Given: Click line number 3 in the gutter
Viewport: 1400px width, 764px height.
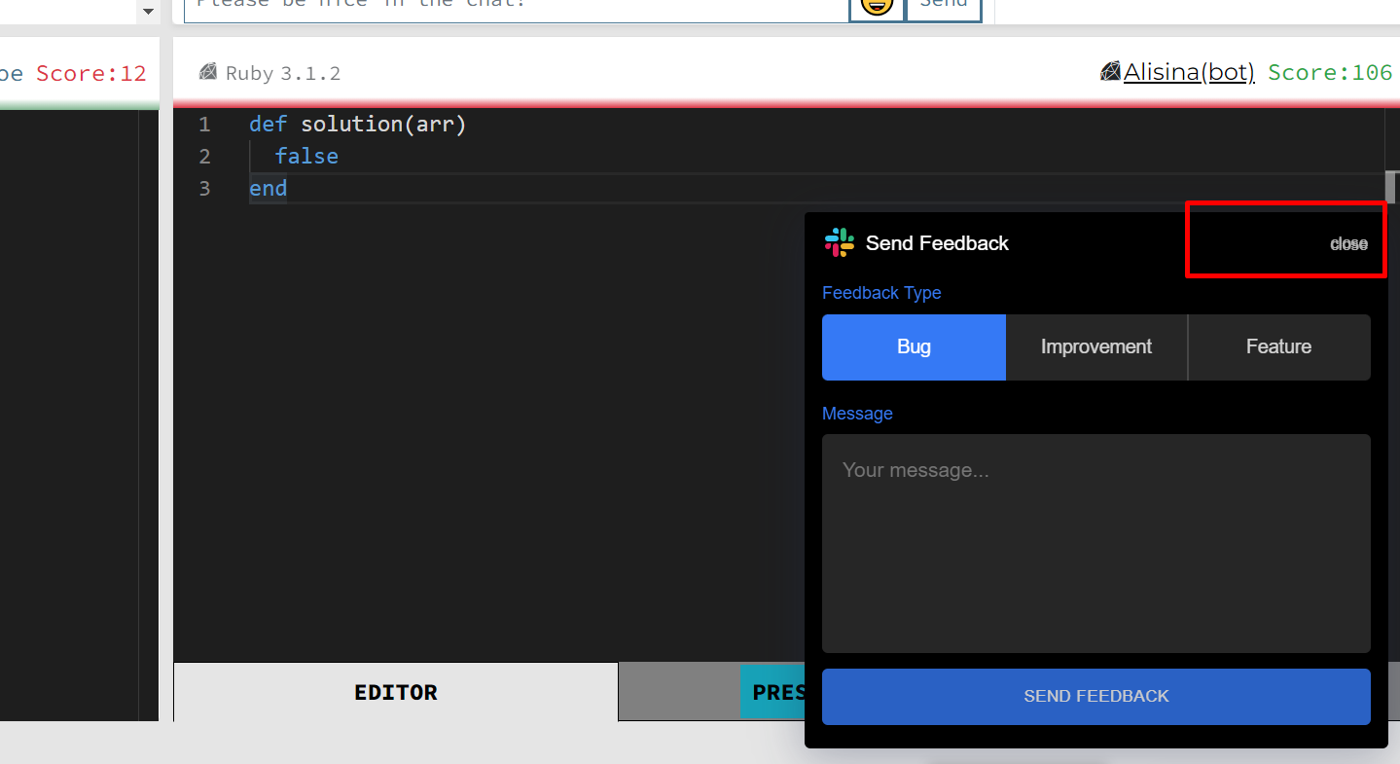Looking at the screenshot, I should pyautogui.click(x=204, y=188).
